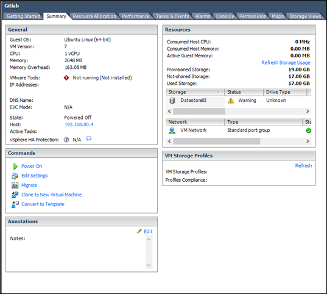Click network table scroll left arrow
Image resolution: width=327 pixels, height=294 pixels.
pos(169,142)
